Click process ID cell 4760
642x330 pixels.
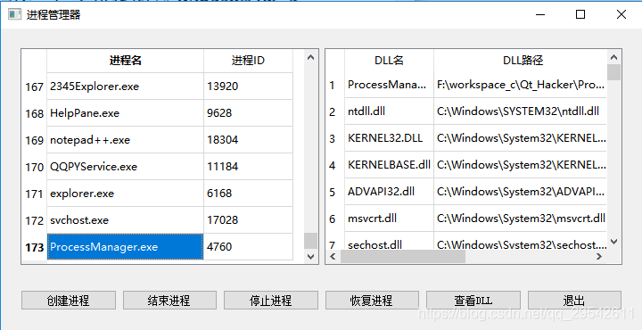click(x=248, y=246)
